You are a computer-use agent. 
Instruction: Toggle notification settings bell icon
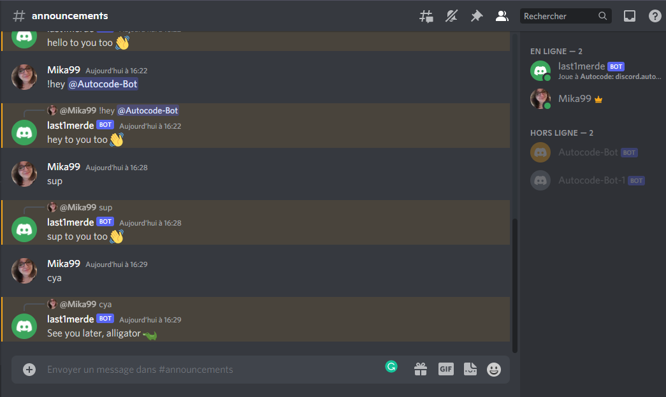pos(451,16)
